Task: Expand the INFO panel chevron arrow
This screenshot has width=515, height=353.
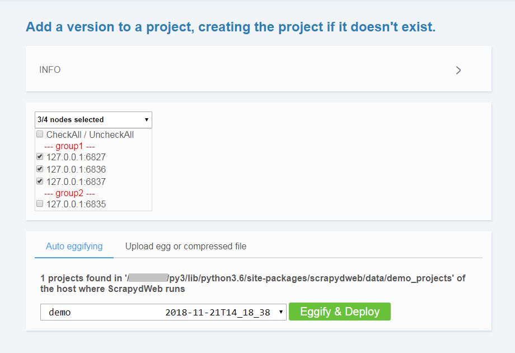Action: click(x=458, y=70)
